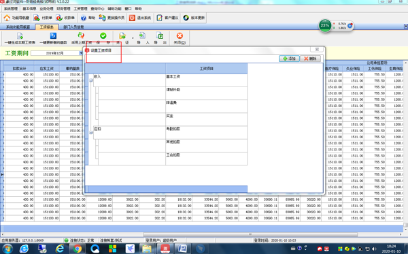Click the 更换操作员 icon
The height and width of the screenshot is (254, 408).
[102, 18]
